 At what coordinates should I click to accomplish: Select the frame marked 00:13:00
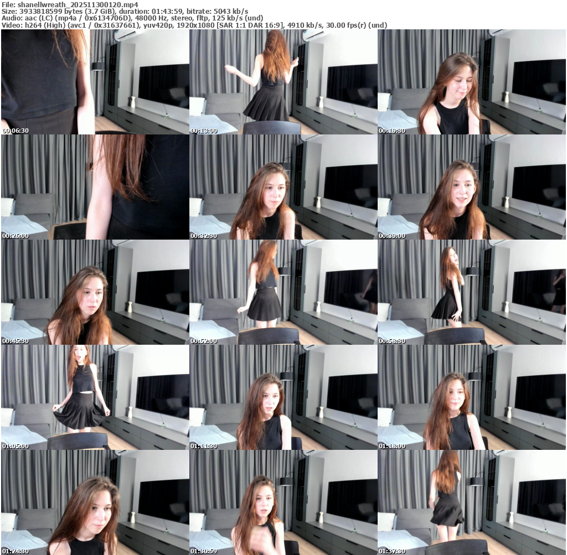point(283,81)
